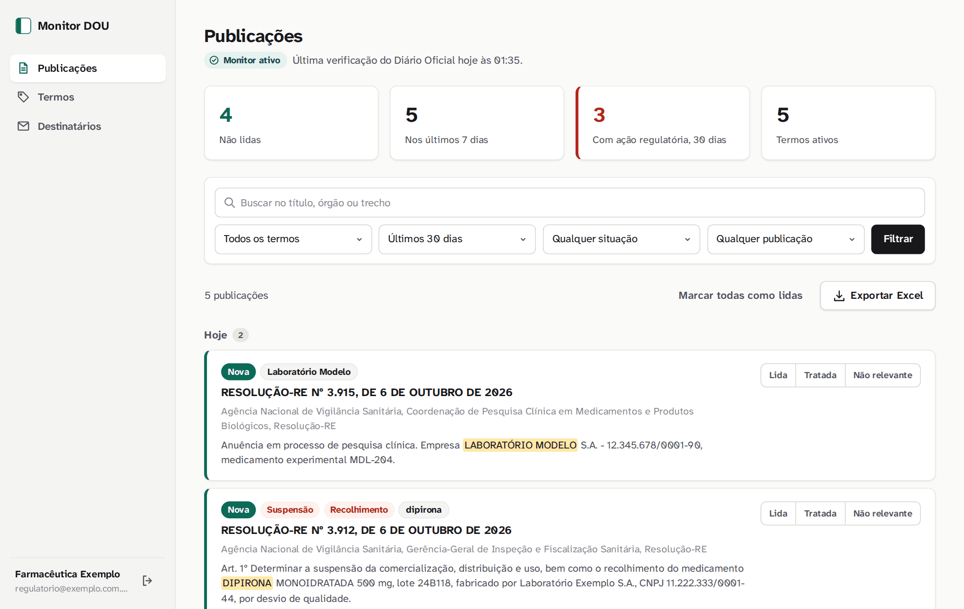Click the Monitor ativo check icon
The width and height of the screenshot is (964, 609).
(x=214, y=60)
